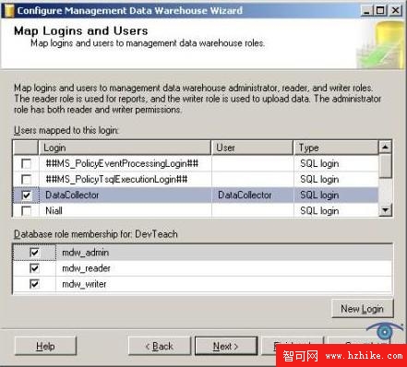Select the mdw_reader role name
Screen dimensions: 407x367
click(x=86, y=268)
